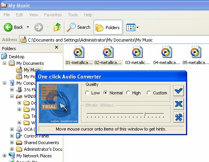This screenshot has width=209, height=162.
Task: Select My Network Places in the tree
Action: click(30, 156)
